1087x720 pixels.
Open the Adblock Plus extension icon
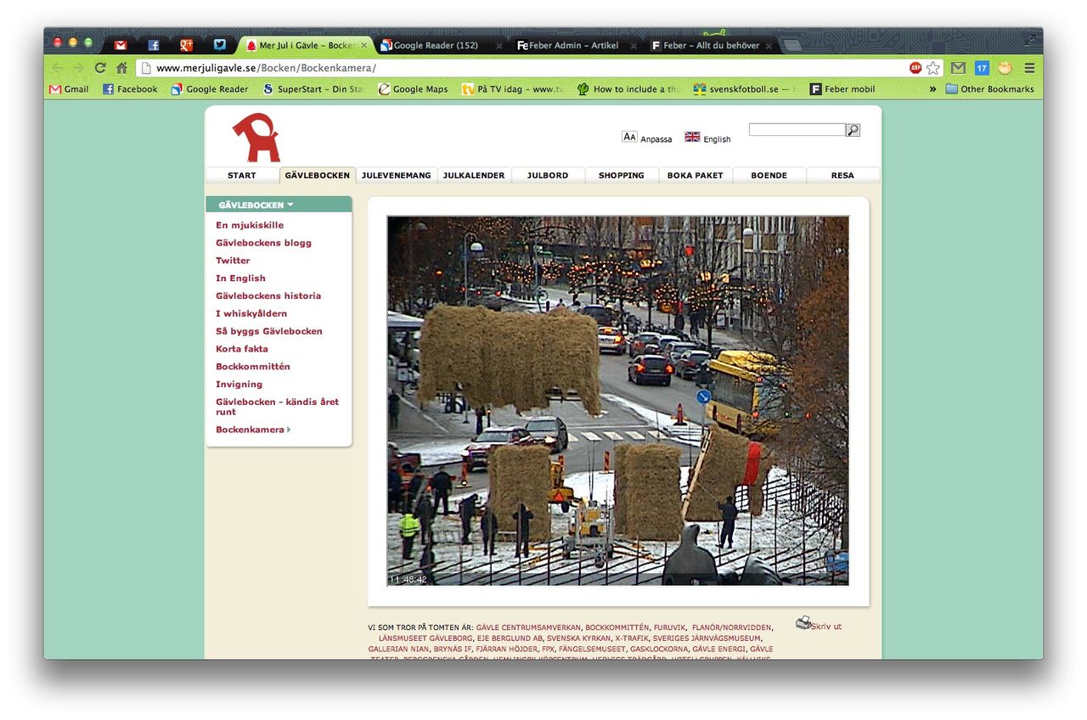tap(915, 68)
